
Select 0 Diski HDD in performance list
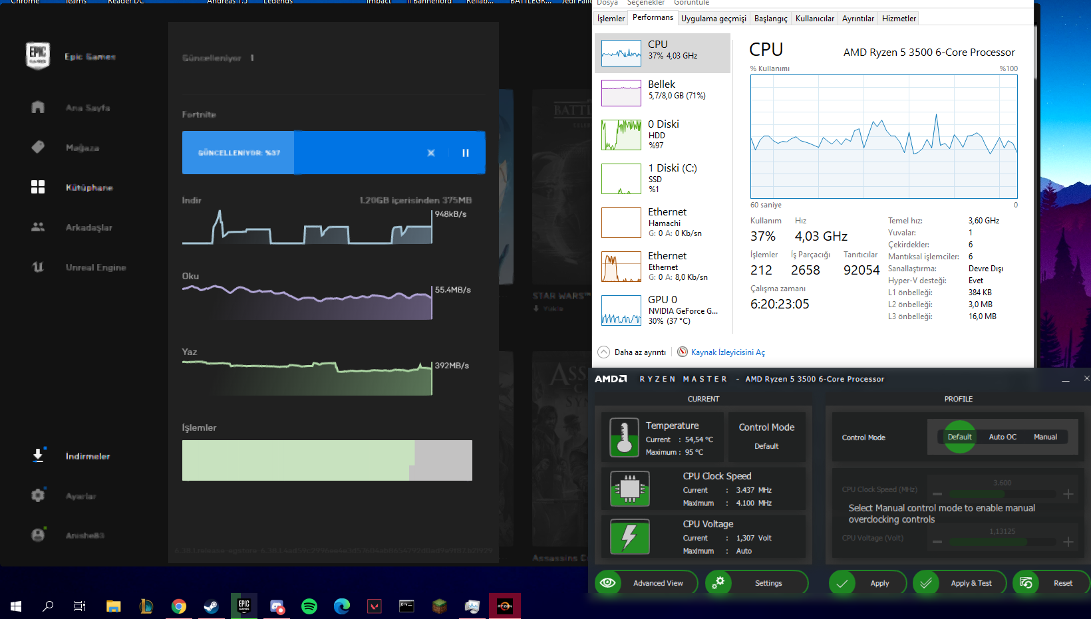[663, 134]
